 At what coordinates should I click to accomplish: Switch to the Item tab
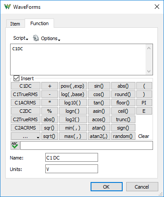coord(15,24)
